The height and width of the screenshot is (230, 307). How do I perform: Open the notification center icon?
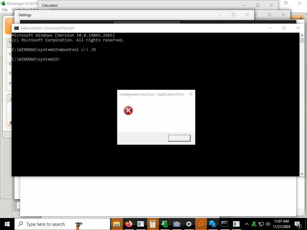tap(298, 224)
